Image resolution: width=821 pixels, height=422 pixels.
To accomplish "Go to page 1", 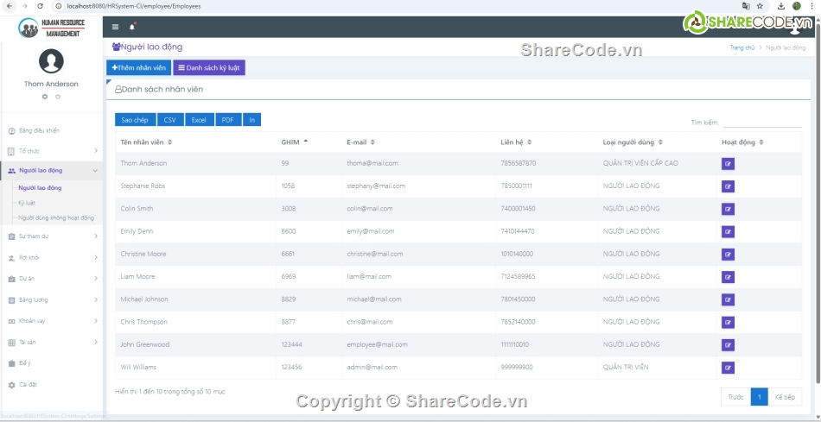I will pos(760,397).
